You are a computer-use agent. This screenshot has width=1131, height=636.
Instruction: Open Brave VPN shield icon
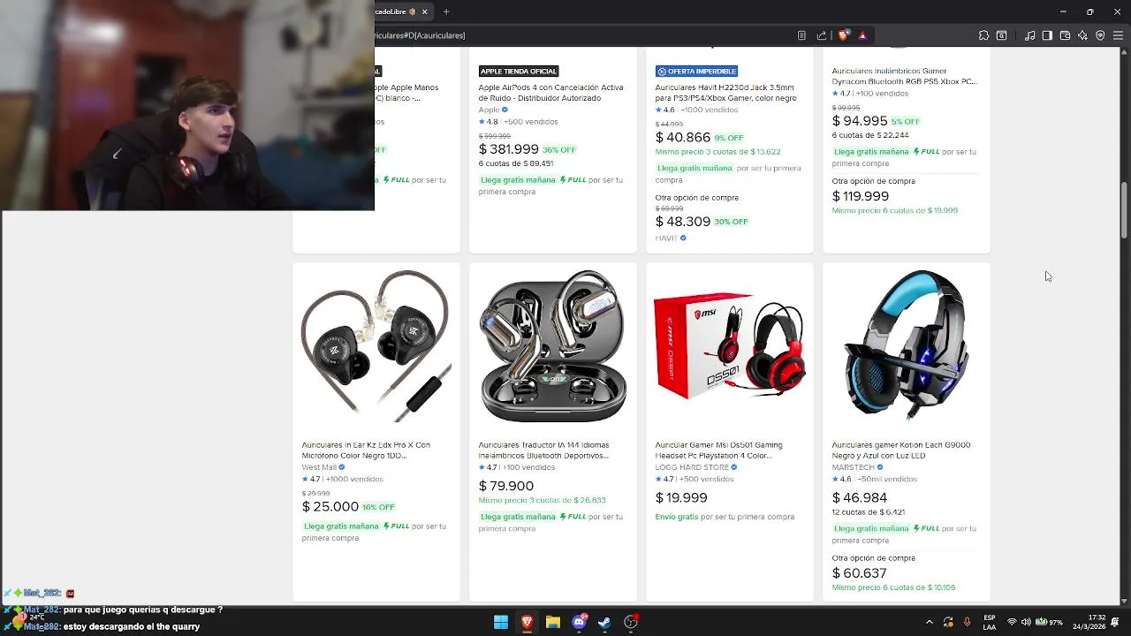click(1100, 35)
